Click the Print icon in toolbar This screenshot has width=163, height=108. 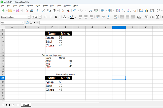[x=32, y=11]
